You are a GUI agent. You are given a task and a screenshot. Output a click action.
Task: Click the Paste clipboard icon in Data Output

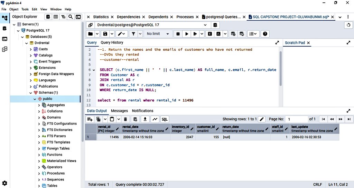tap(112, 119)
